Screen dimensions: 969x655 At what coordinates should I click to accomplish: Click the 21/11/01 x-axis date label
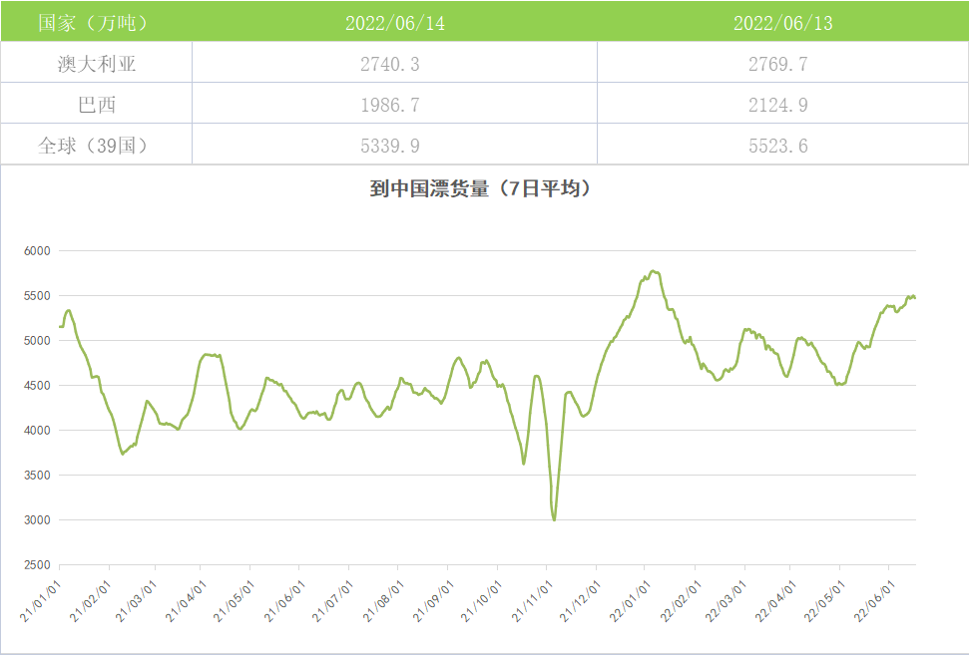pos(535,592)
